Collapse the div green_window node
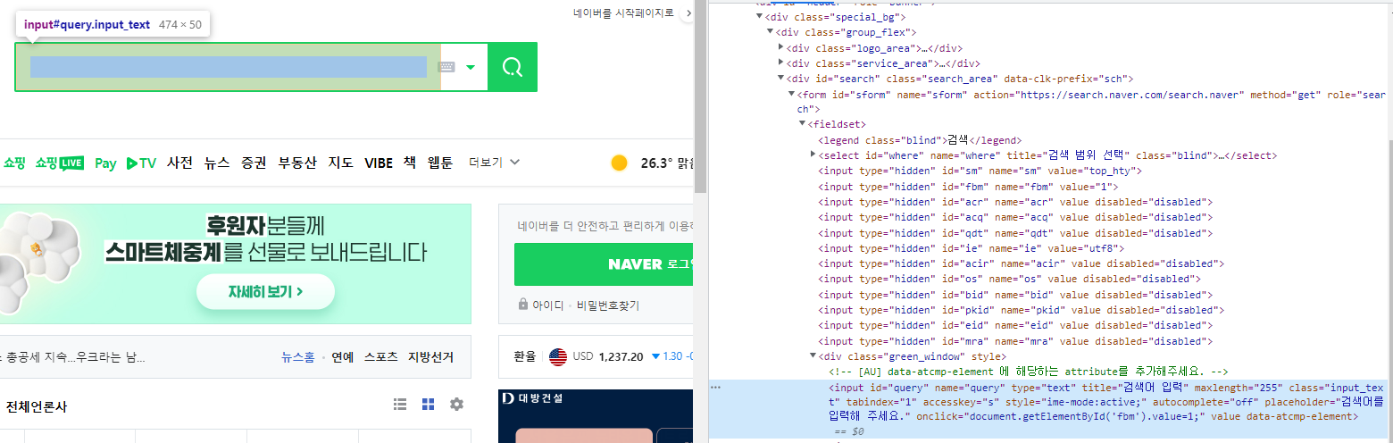The image size is (1393, 443). (813, 357)
